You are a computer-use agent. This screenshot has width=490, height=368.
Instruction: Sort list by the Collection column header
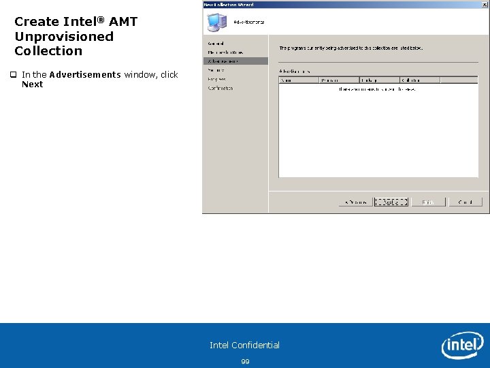(x=420, y=80)
